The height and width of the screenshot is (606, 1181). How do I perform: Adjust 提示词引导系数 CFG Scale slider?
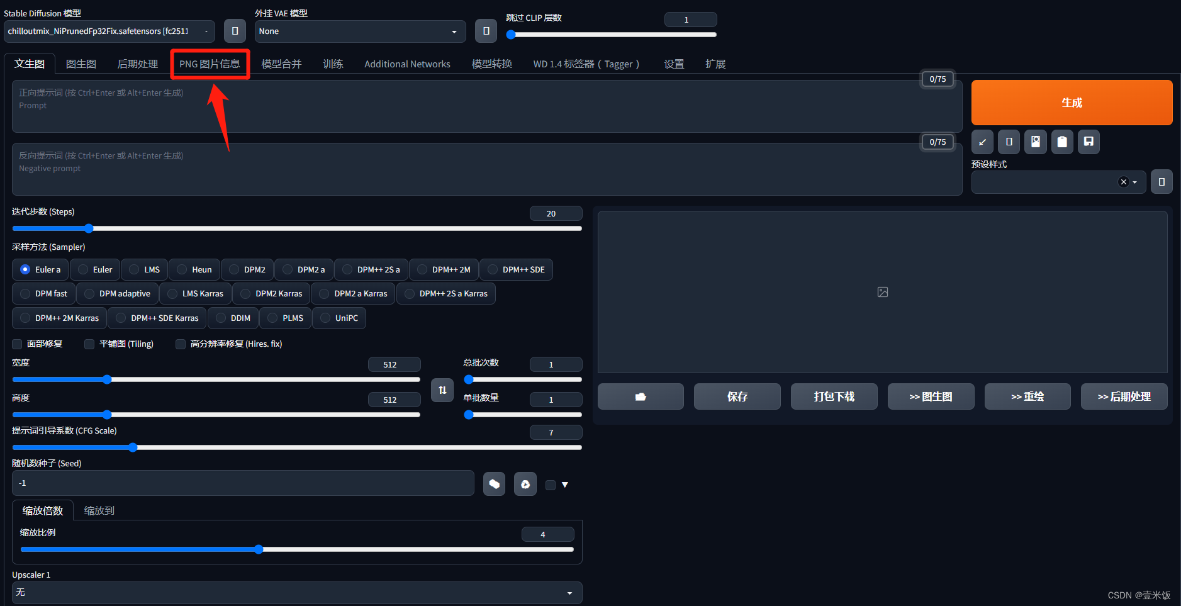297,447
